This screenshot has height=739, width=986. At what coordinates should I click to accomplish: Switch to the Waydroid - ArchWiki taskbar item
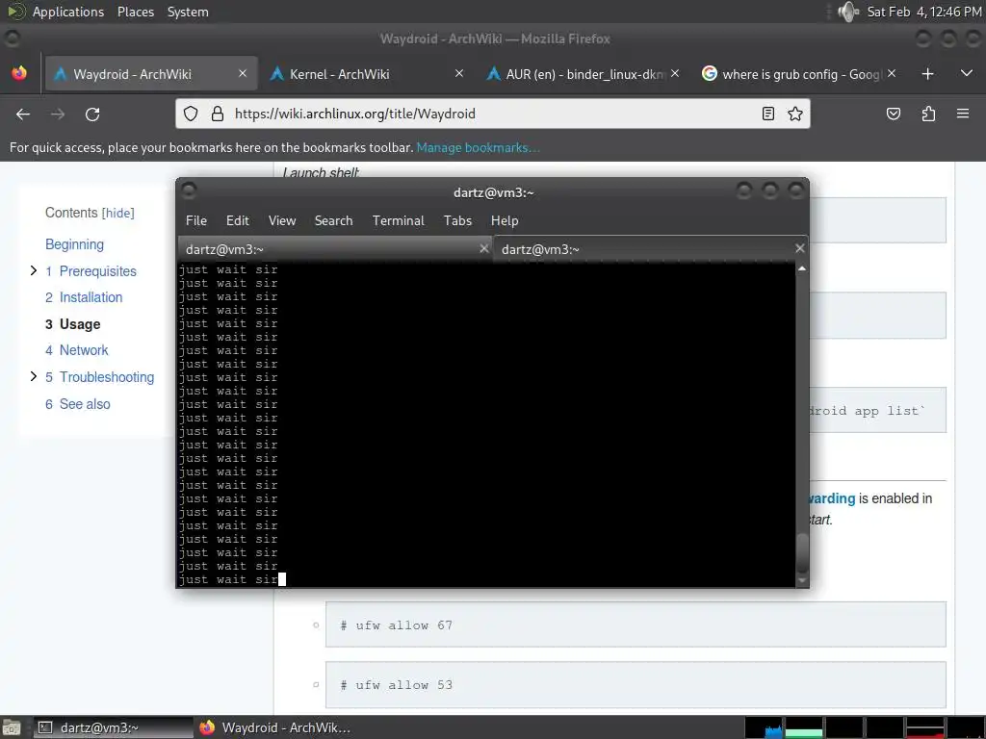tap(274, 727)
